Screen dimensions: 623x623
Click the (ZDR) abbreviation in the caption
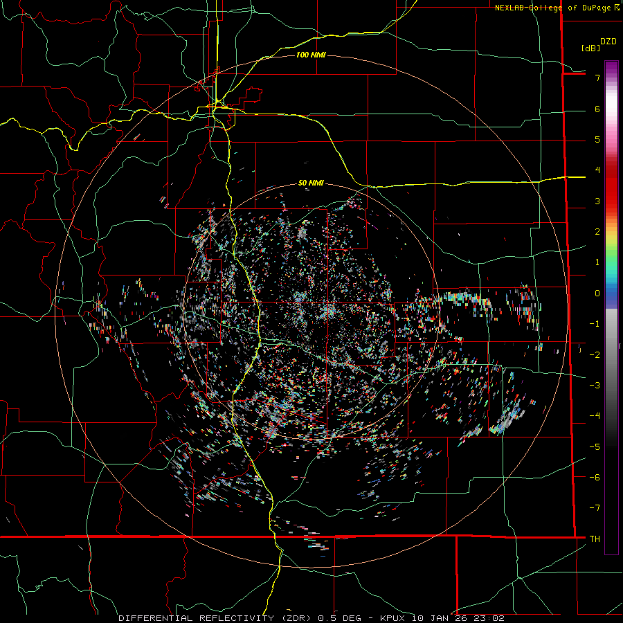click(296, 618)
